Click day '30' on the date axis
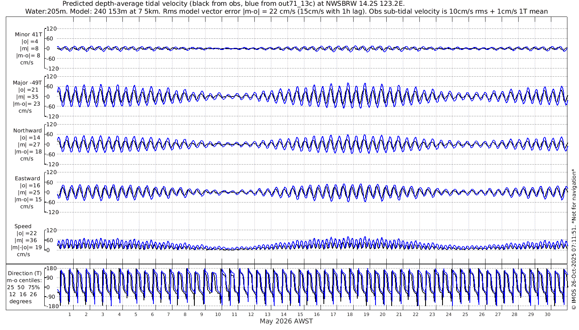The width and height of the screenshot is (579, 330). click(x=548, y=314)
